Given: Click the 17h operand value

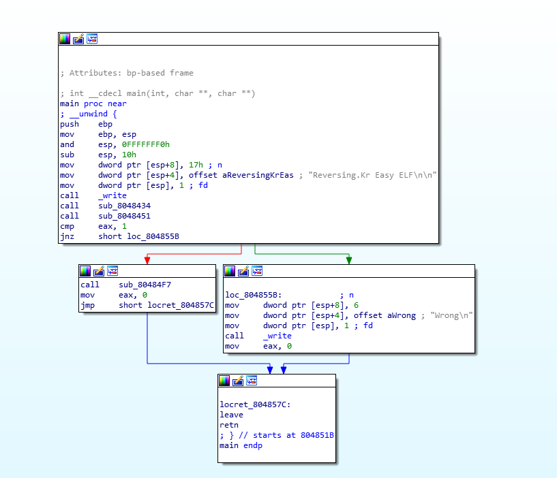Looking at the screenshot, I should 196,165.
